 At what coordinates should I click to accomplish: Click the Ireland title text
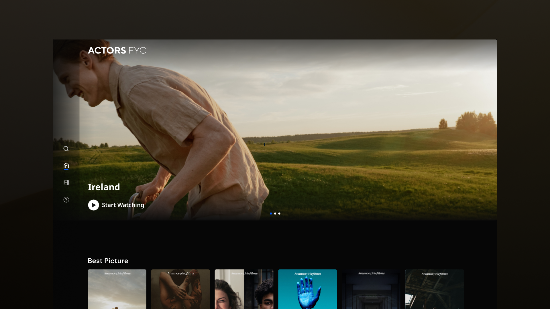[104, 187]
